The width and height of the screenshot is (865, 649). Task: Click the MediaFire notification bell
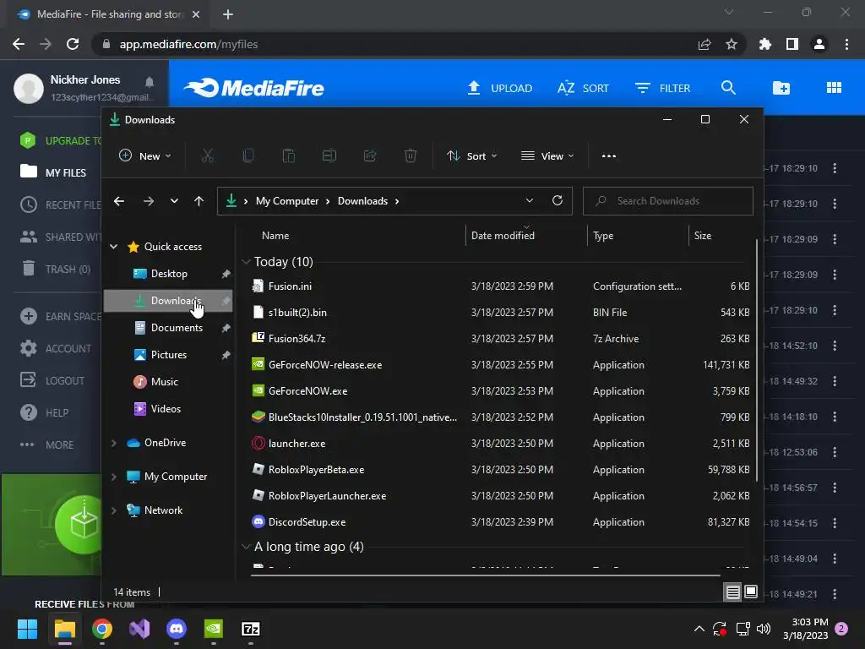click(149, 82)
